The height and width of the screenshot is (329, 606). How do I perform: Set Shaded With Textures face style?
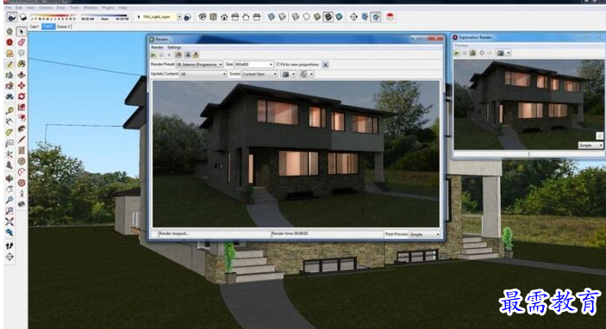click(328, 17)
